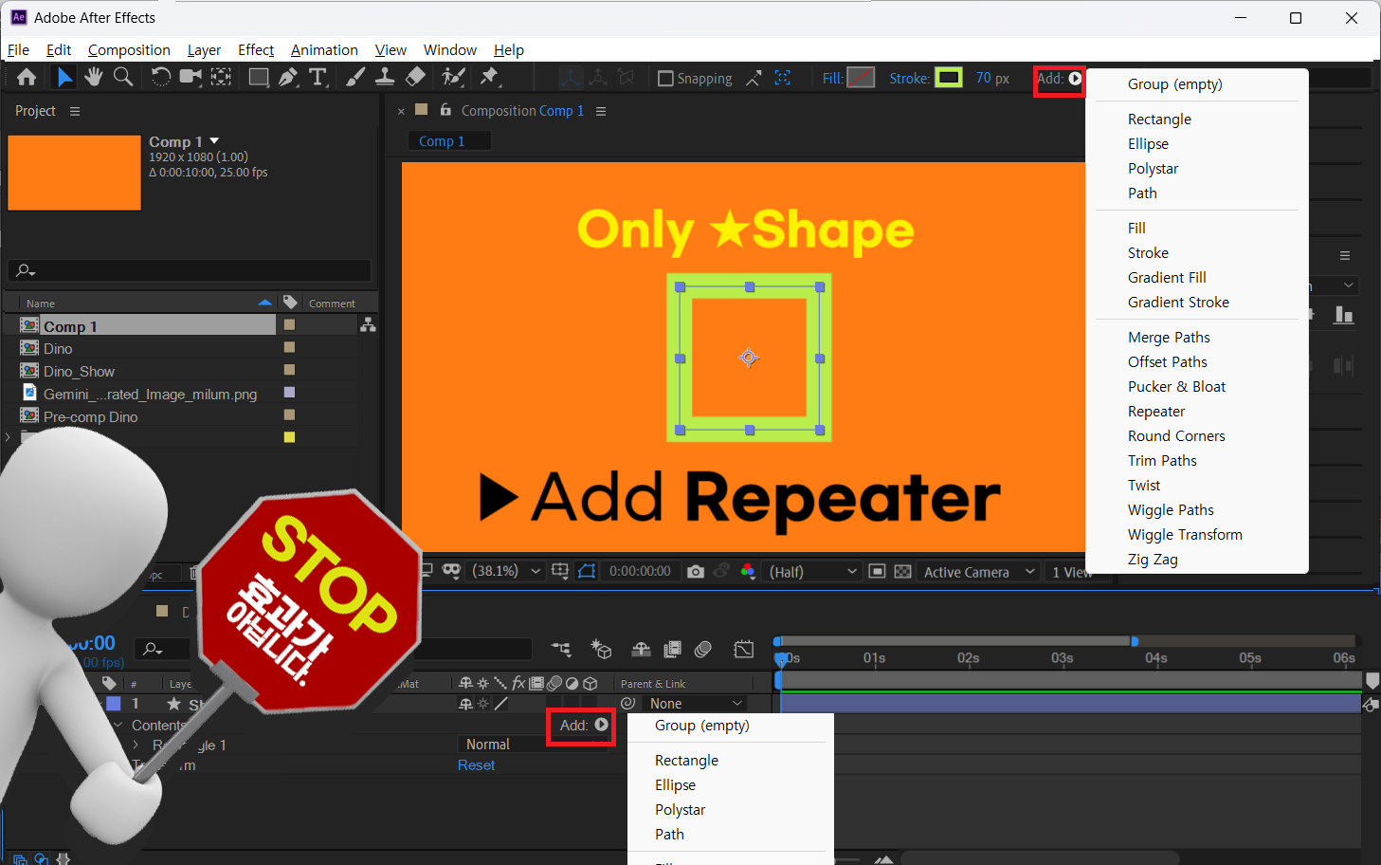Expand the Comp 1 triangle in Project panel
Screen dimensions: 1381x865
[214, 141]
